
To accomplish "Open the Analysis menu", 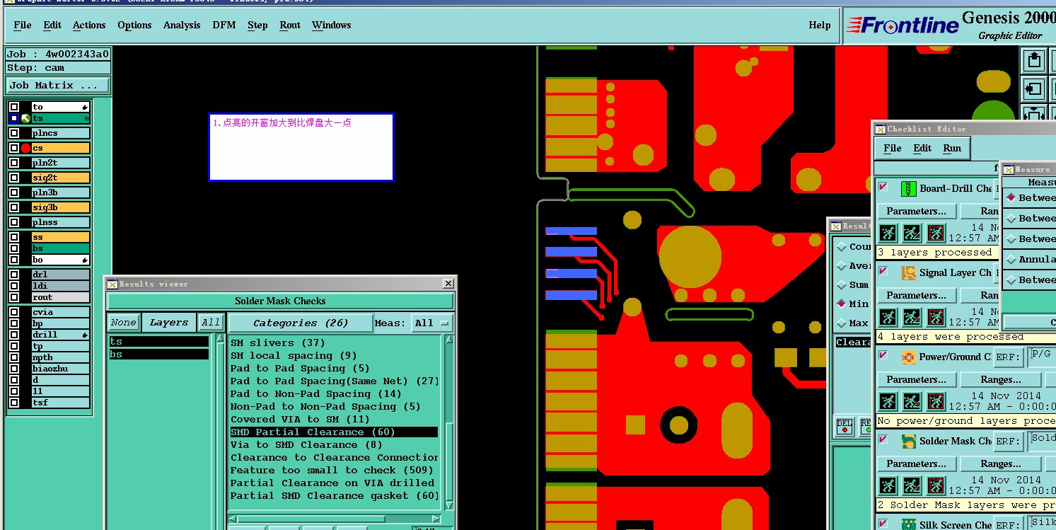I will tap(182, 25).
